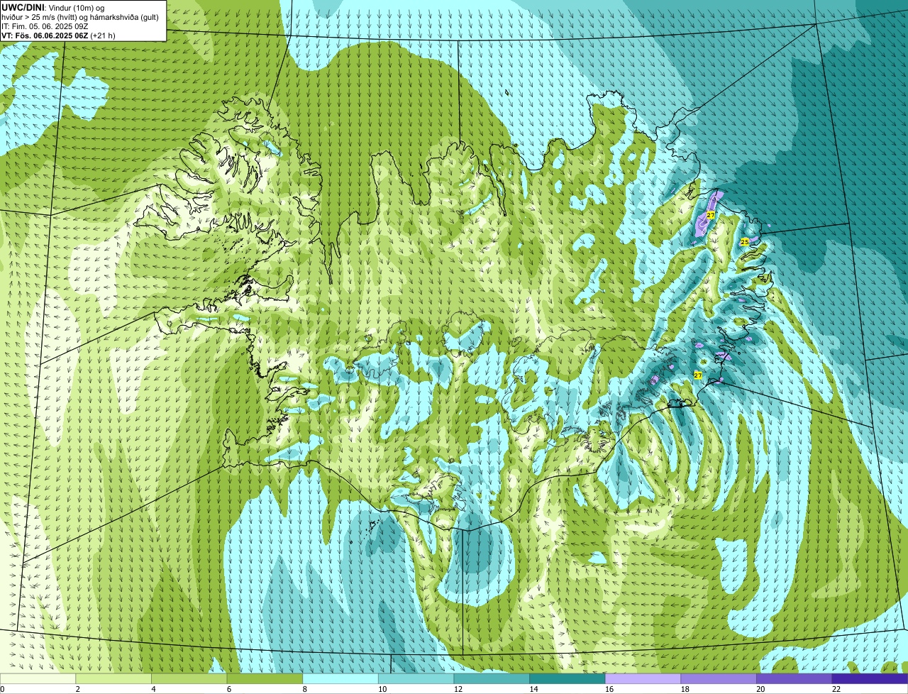Click the '12' tick label on the scale
The image size is (908, 694).
(x=458, y=689)
